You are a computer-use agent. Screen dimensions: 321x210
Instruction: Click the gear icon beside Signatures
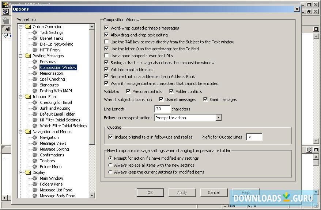35,85
